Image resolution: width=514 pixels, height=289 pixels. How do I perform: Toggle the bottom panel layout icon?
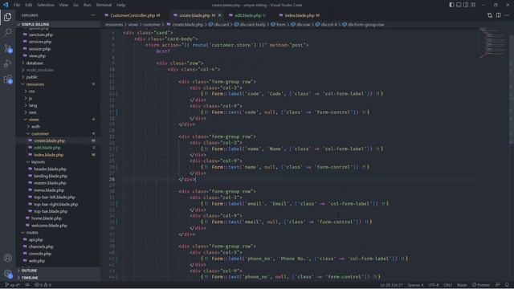[459, 5]
